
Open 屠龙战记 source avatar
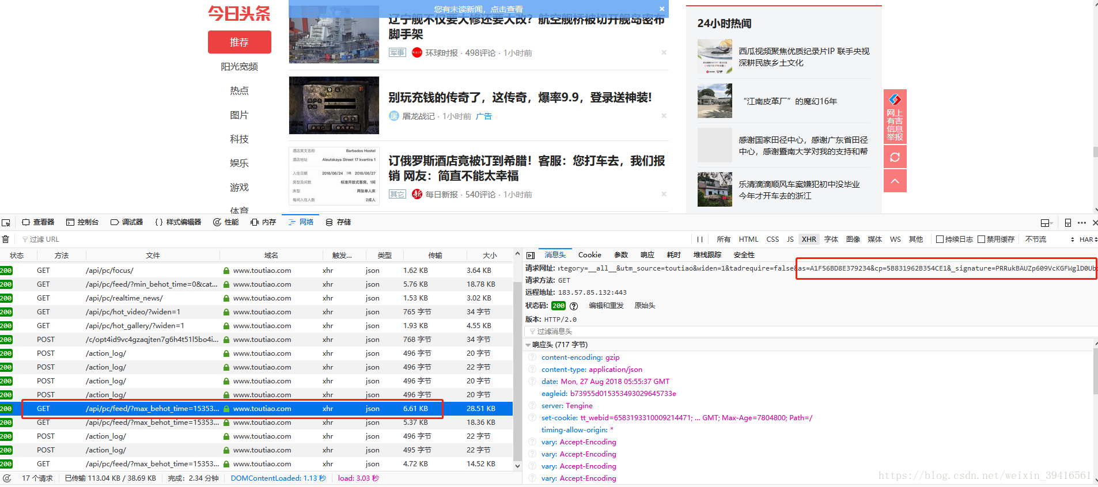(x=393, y=116)
